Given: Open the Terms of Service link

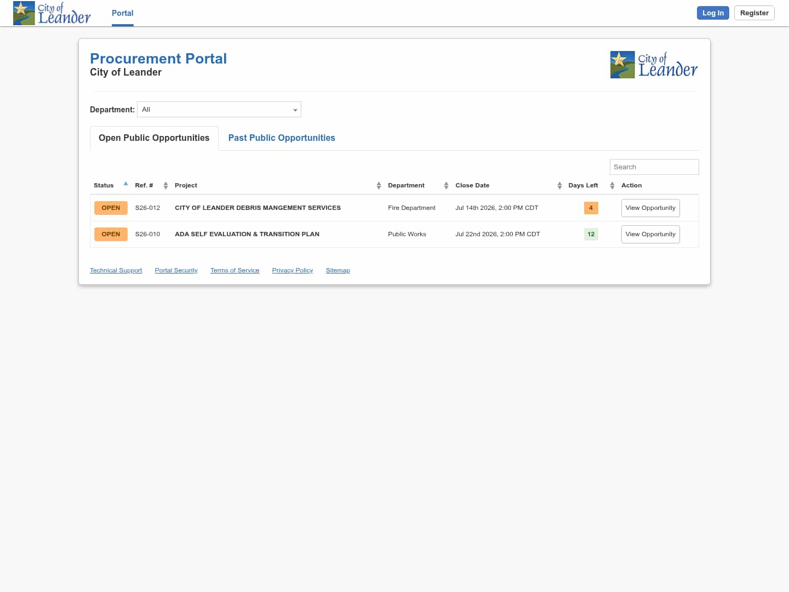Looking at the screenshot, I should (235, 270).
